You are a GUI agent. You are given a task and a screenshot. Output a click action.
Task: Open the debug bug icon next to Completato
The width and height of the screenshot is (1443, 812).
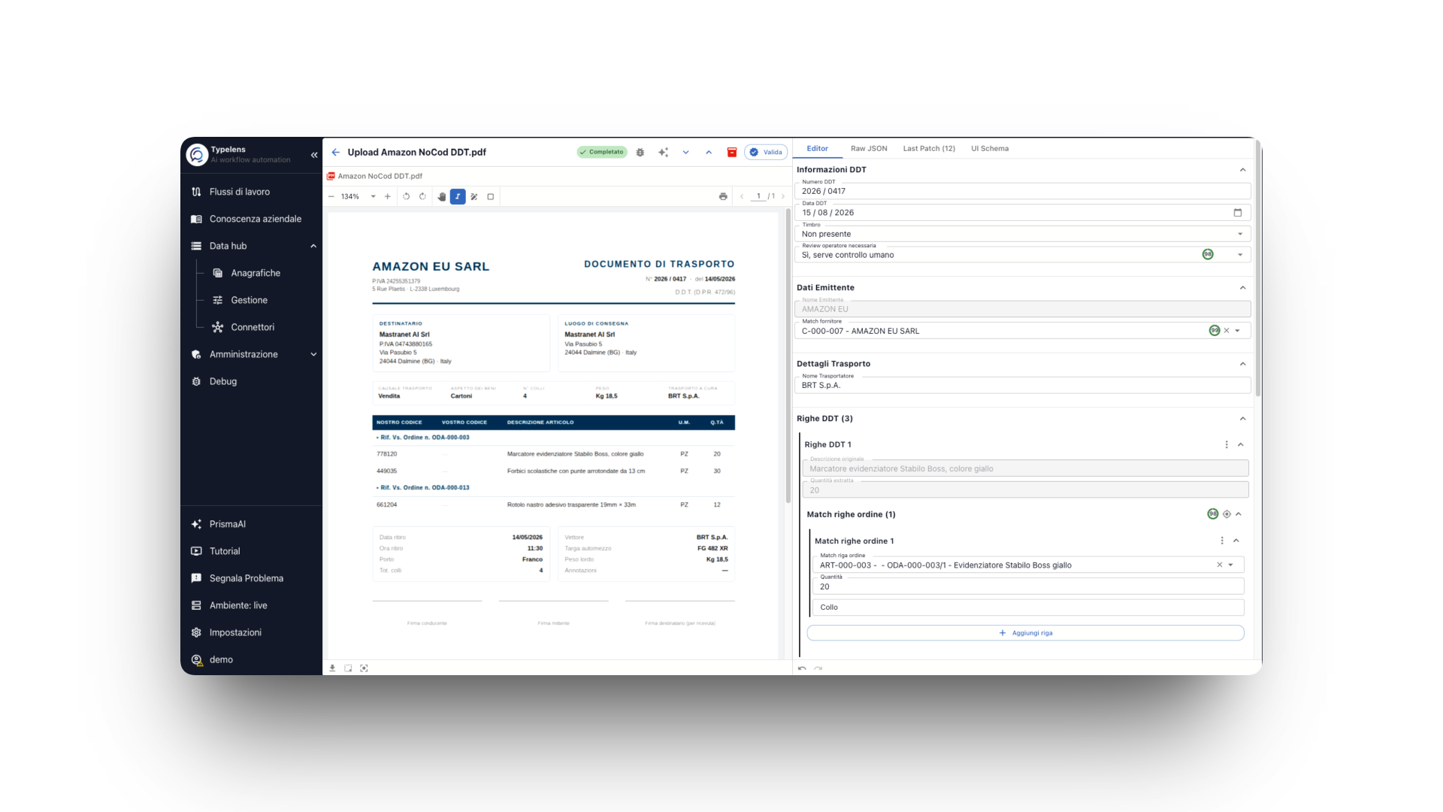640,152
